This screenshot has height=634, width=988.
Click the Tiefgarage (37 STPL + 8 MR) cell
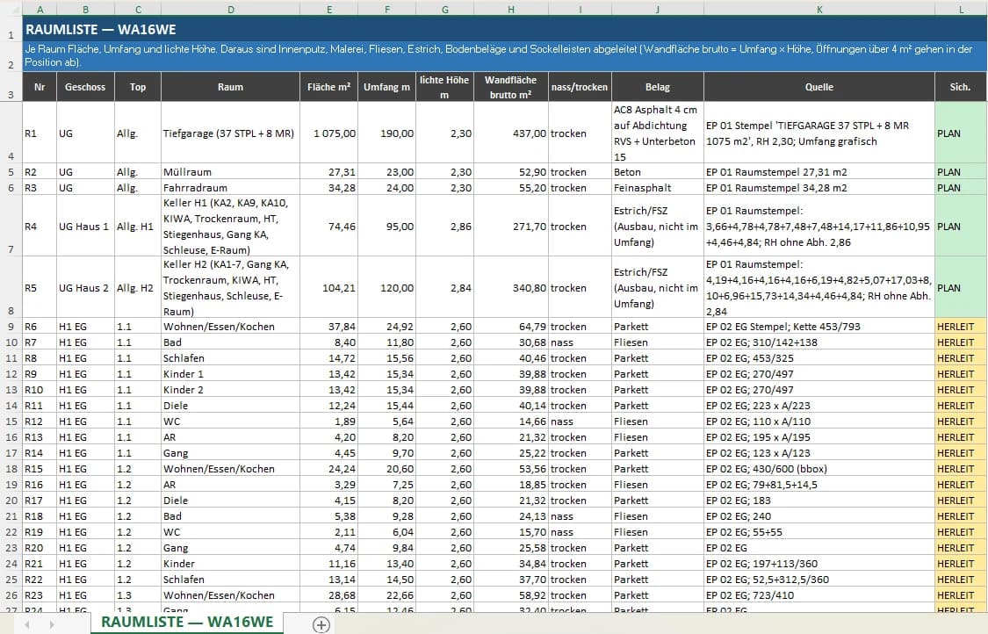231,133
